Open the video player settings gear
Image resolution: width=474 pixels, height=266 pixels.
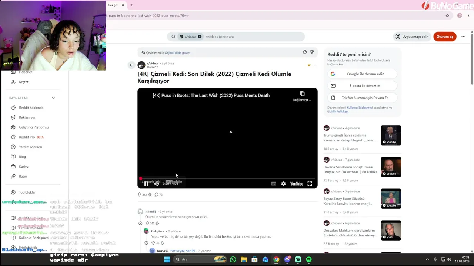(283, 184)
